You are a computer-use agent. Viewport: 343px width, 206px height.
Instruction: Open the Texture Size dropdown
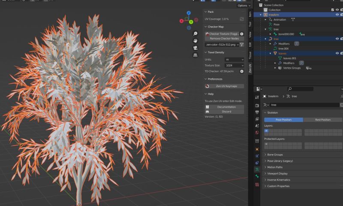pos(234,66)
